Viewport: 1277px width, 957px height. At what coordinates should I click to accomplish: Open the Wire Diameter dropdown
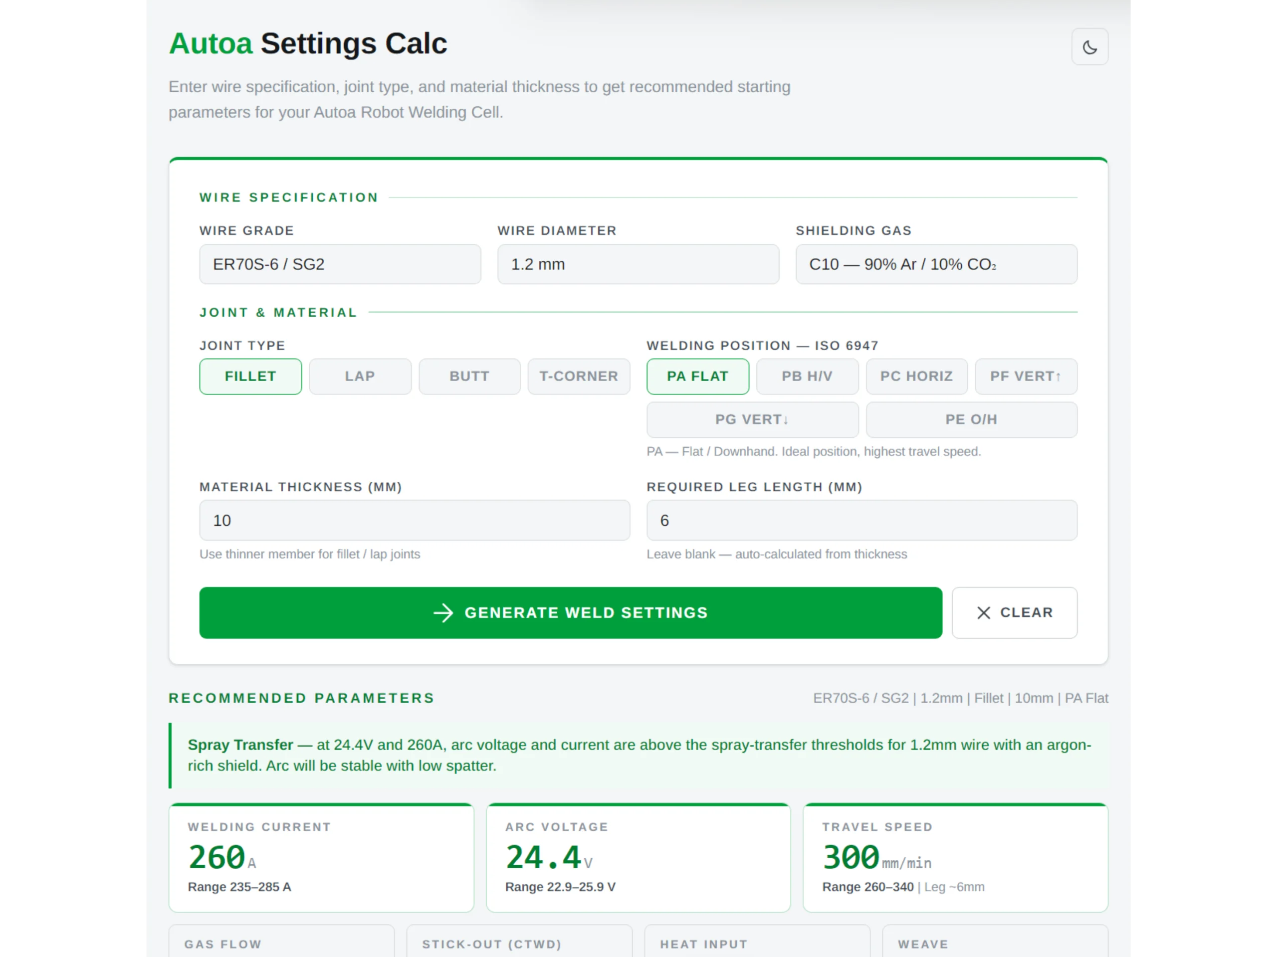tap(638, 264)
